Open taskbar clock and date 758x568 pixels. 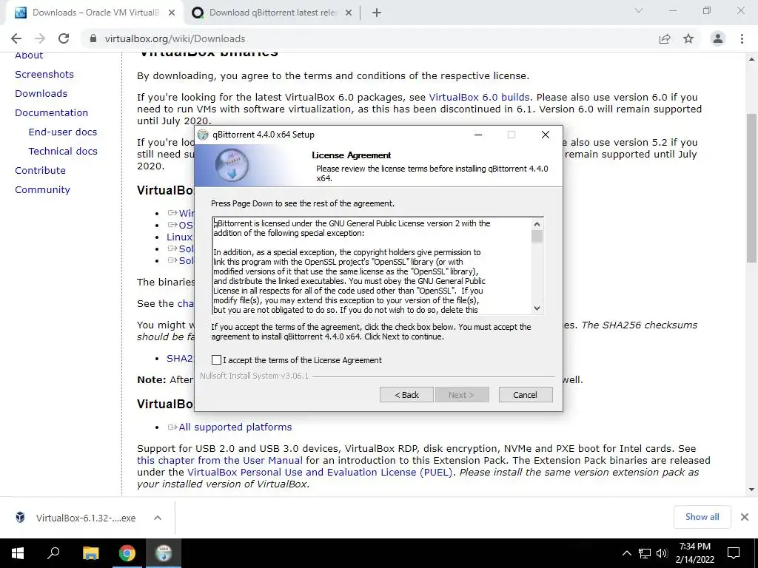[x=694, y=553]
